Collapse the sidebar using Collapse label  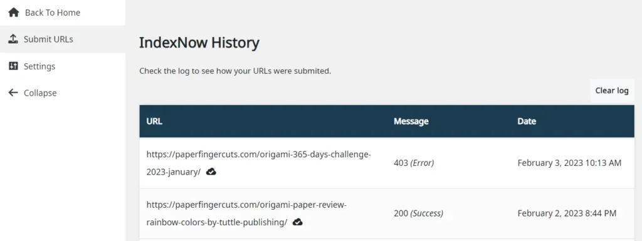pyautogui.click(x=40, y=93)
